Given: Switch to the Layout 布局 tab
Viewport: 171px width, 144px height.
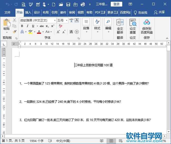Looking at the screenshot, I should [x=45, y=12].
